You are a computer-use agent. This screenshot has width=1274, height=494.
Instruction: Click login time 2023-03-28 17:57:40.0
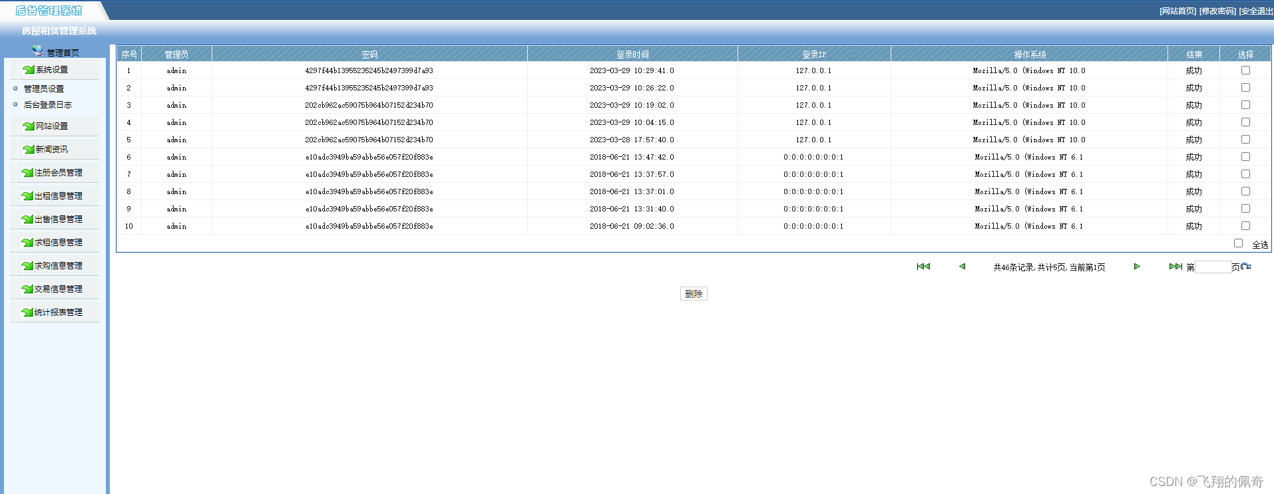coord(632,140)
